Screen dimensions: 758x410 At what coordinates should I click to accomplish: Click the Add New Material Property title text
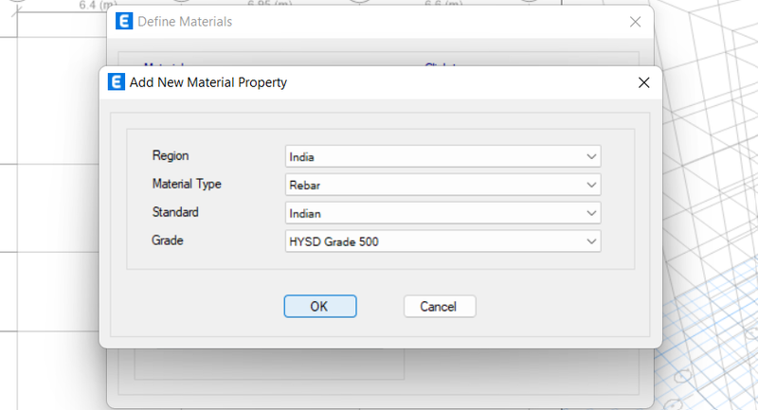click(208, 82)
